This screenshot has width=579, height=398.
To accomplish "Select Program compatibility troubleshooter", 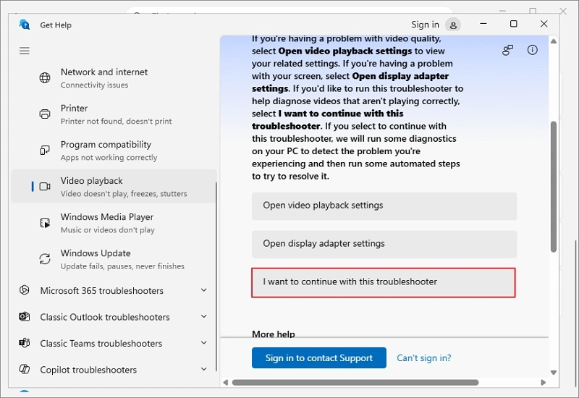I will 114,151.
